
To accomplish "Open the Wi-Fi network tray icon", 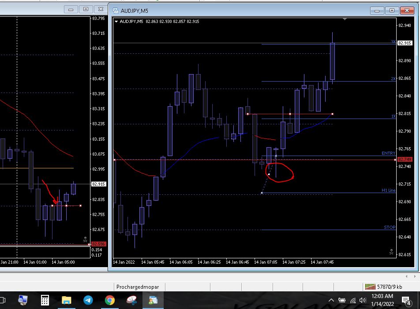I will (x=353, y=301).
